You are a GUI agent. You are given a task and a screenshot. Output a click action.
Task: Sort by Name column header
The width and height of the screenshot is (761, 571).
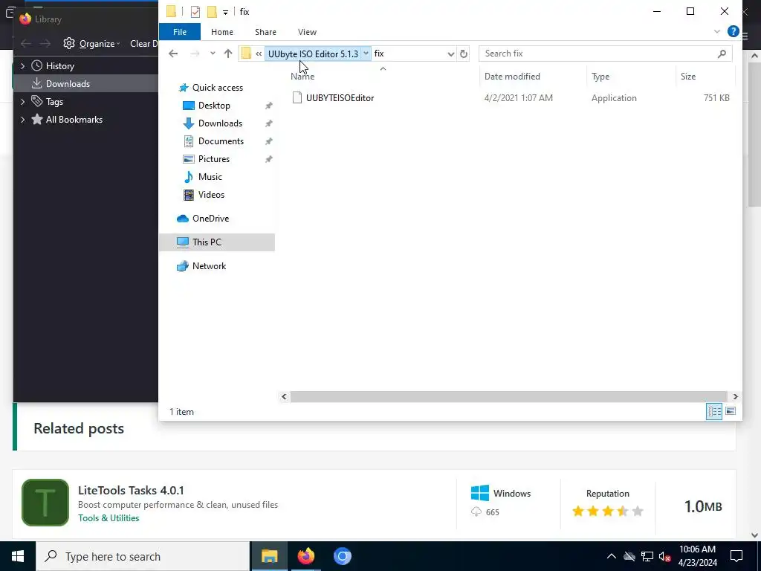coord(302,77)
